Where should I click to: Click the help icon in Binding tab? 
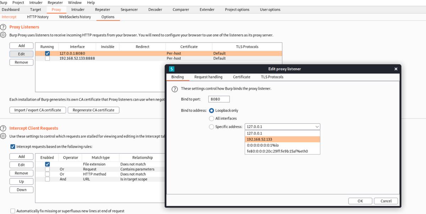coord(175,88)
